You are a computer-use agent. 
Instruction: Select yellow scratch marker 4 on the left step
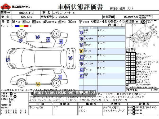pyautogui.click(x=38, y=84)
